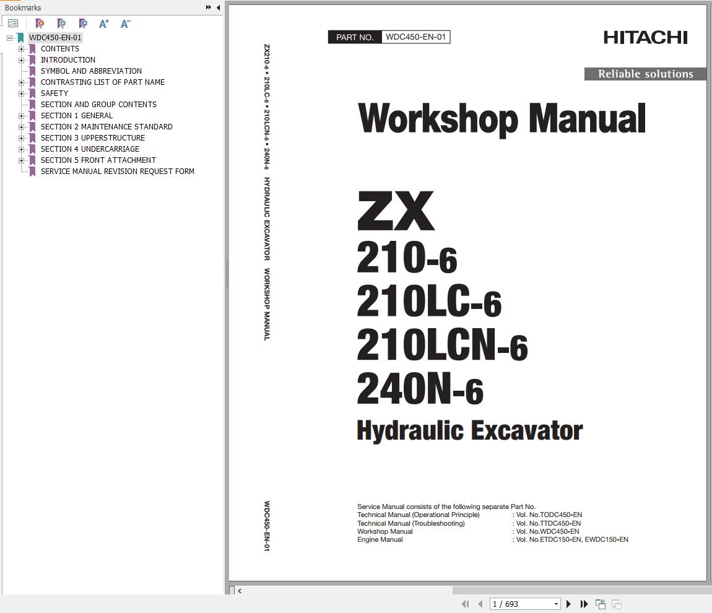Open SERVICE MANUAL REVISION REQUEST FORM bookmark

(118, 171)
